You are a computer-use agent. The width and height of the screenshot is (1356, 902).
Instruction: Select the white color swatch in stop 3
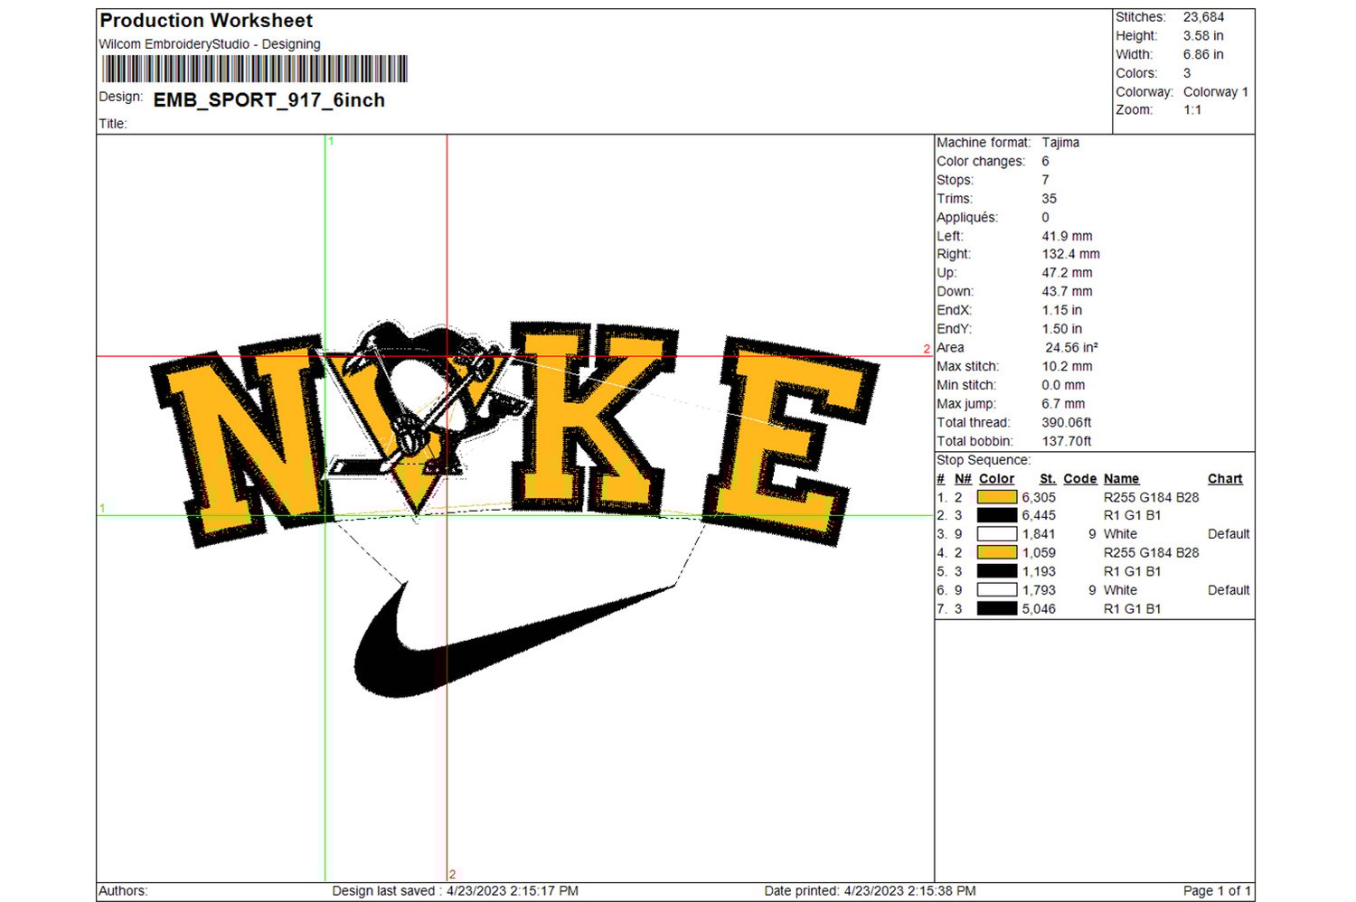(997, 534)
